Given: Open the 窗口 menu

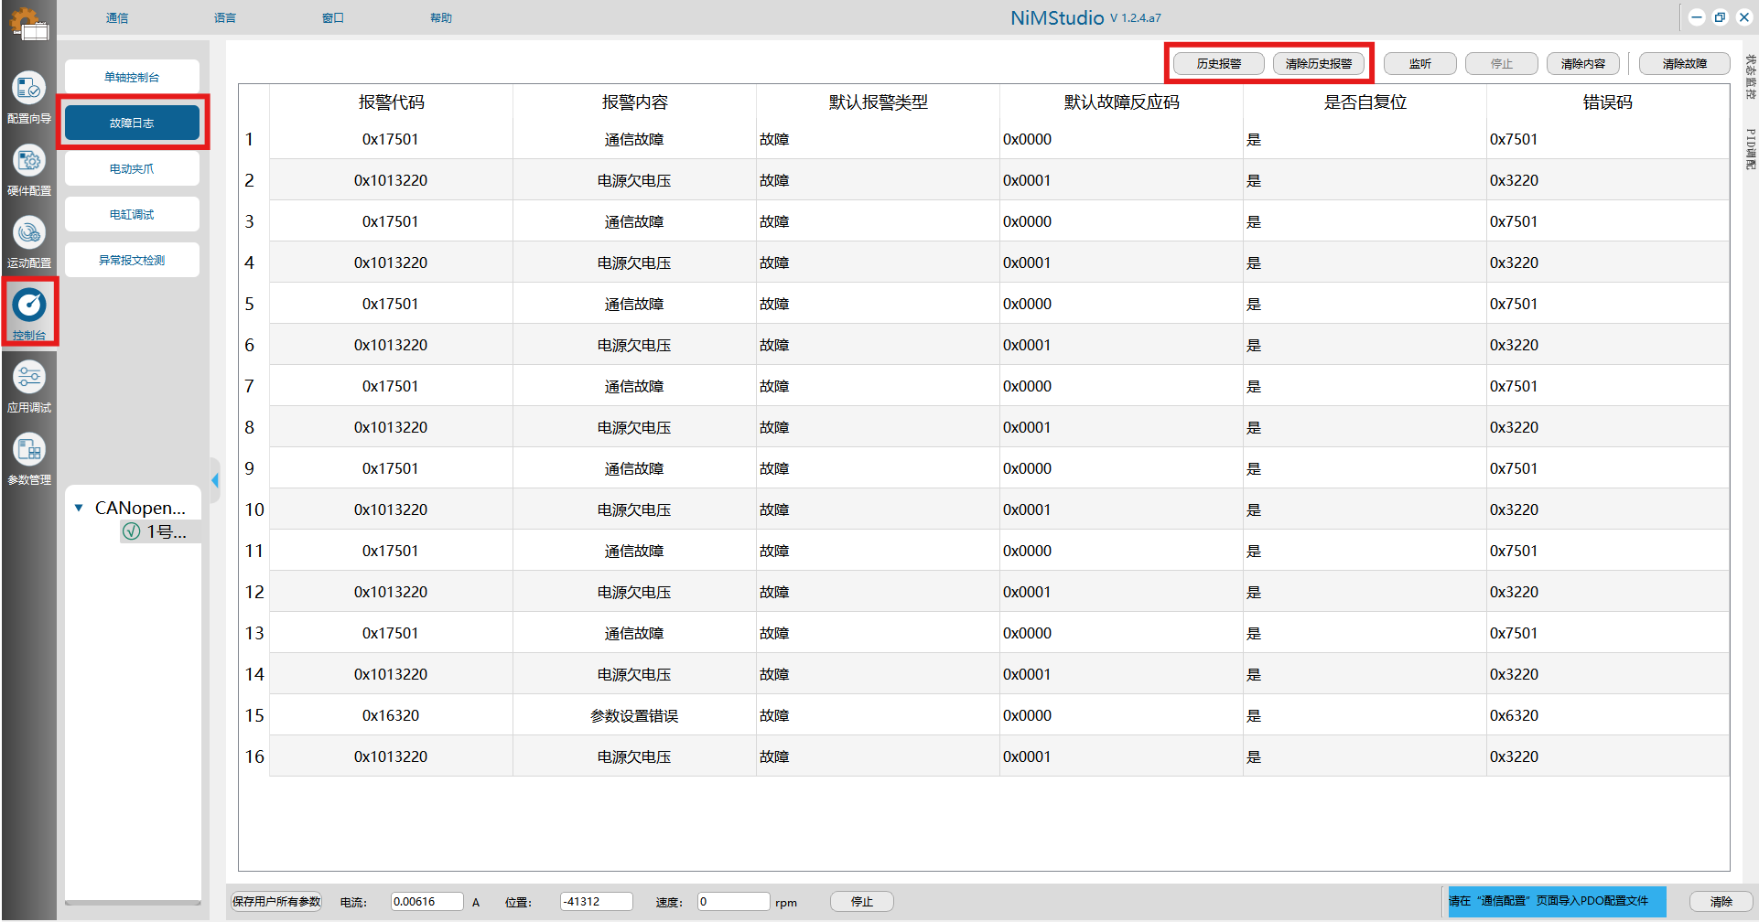Looking at the screenshot, I should (x=333, y=17).
